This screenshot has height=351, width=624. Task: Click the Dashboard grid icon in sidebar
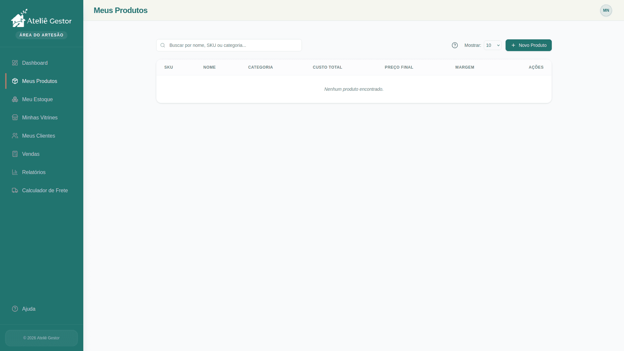[15, 63]
